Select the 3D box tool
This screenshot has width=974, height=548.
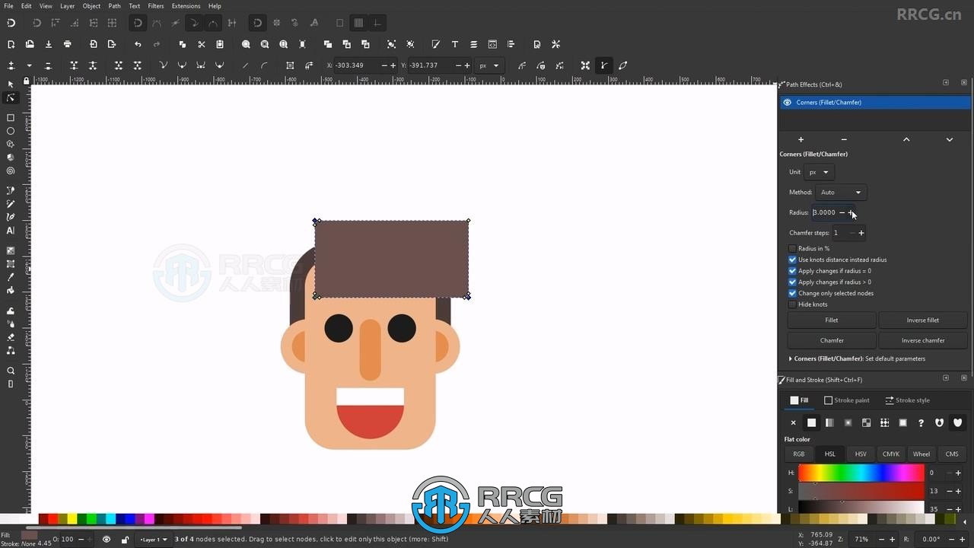tap(11, 158)
